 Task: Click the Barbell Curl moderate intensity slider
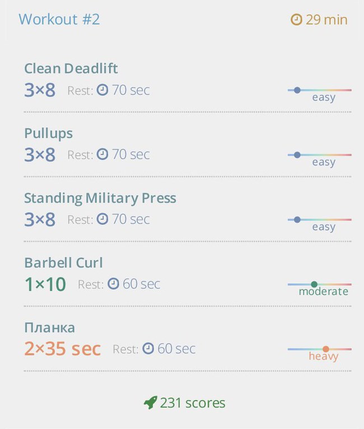(x=319, y=284)
